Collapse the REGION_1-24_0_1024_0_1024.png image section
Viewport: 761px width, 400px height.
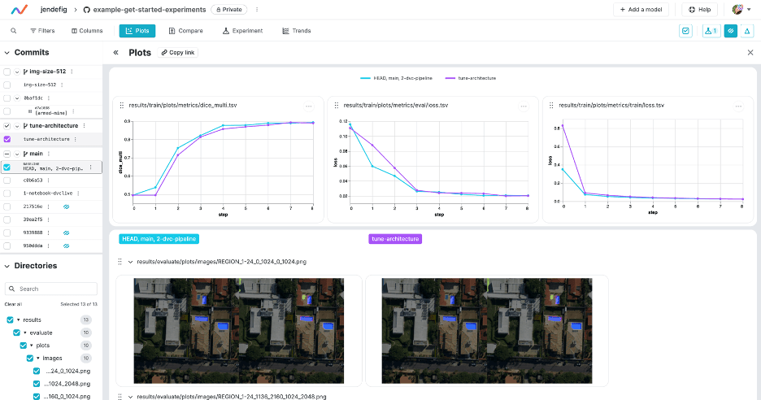130,262
